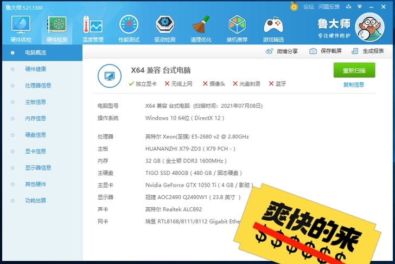The height and width of the screenshot is (264, 395).
Task: Open 装机推荐 cube icon
Action: tap(237, 29)
